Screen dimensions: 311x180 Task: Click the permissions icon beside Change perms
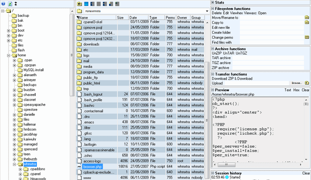click(307, 37)
